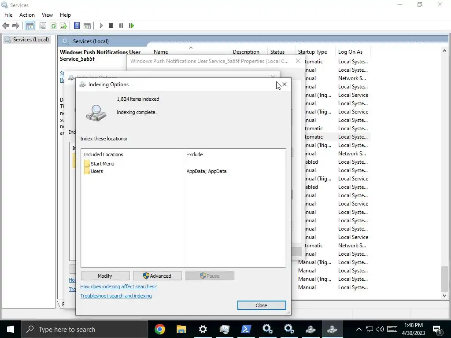Open the PowerShell taskbar icon

click(246, 329)
